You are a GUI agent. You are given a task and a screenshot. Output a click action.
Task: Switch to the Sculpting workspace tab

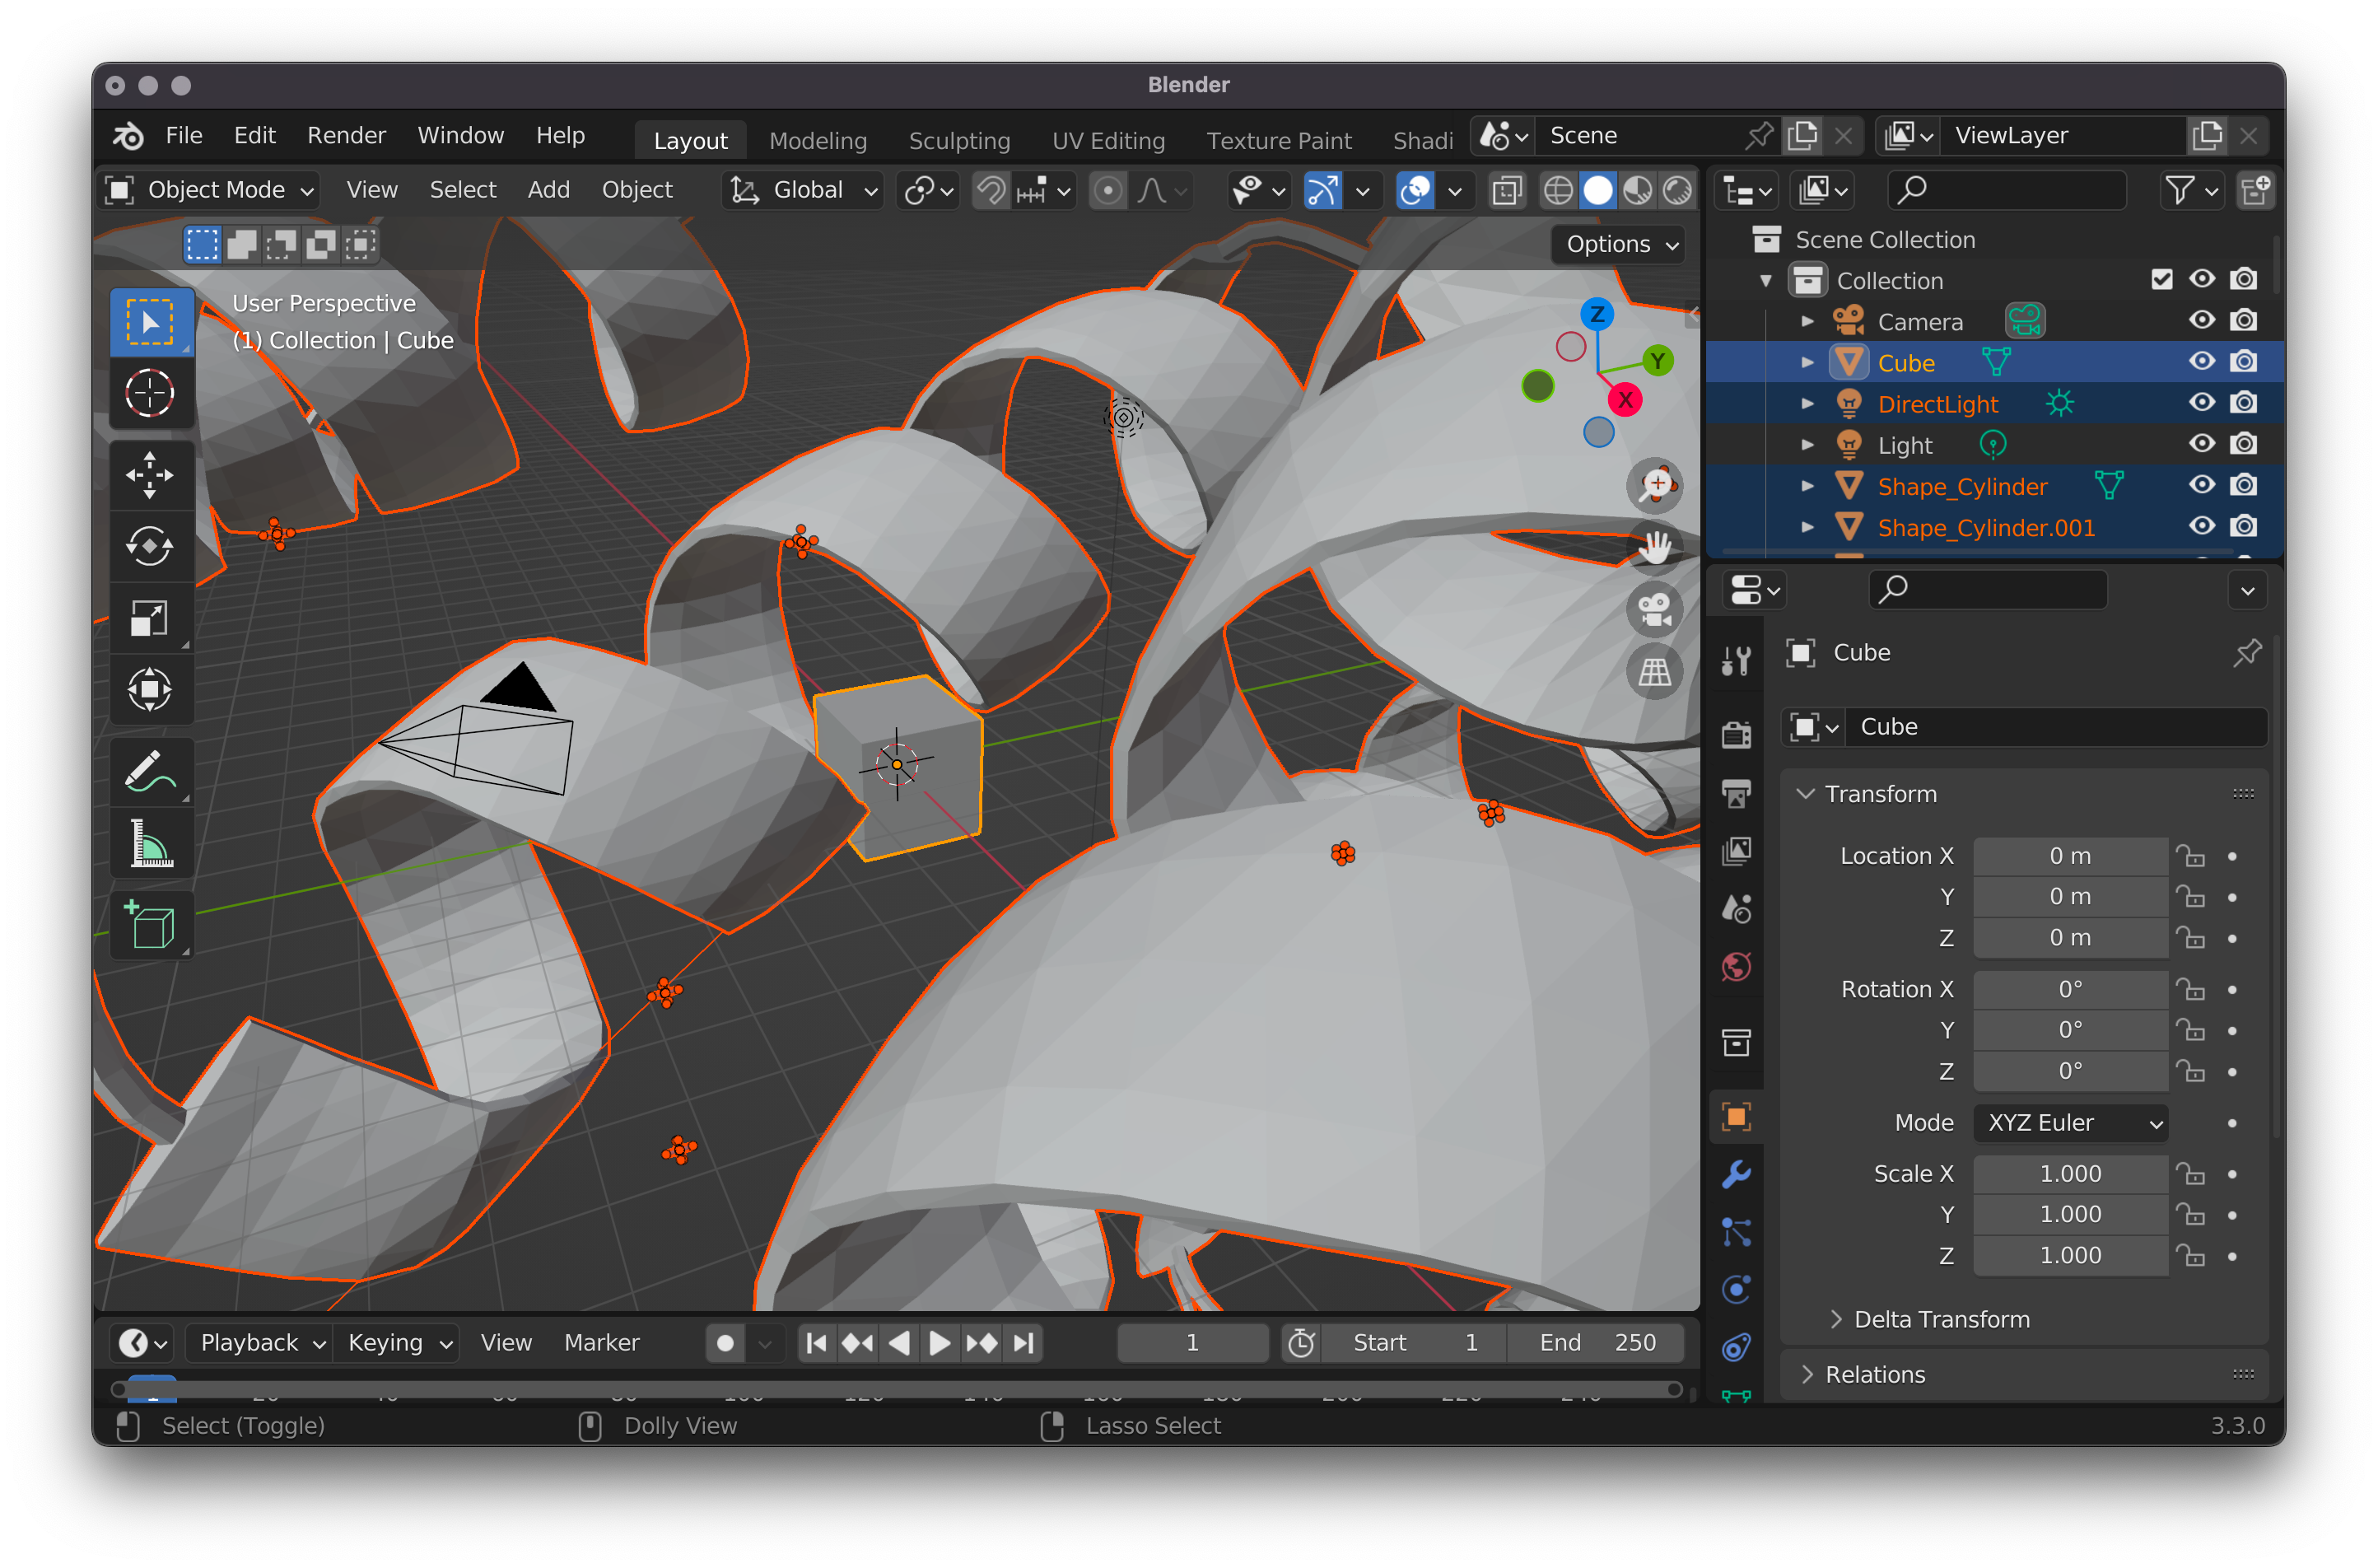pyautogui.click(x=958, y=141)
